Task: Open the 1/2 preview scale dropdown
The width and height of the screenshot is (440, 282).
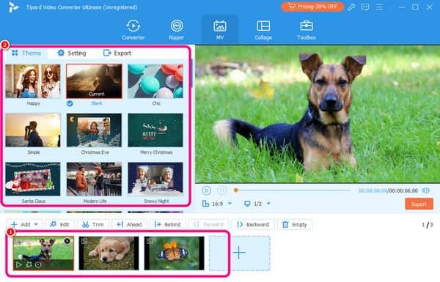Action: coord(257,204)
